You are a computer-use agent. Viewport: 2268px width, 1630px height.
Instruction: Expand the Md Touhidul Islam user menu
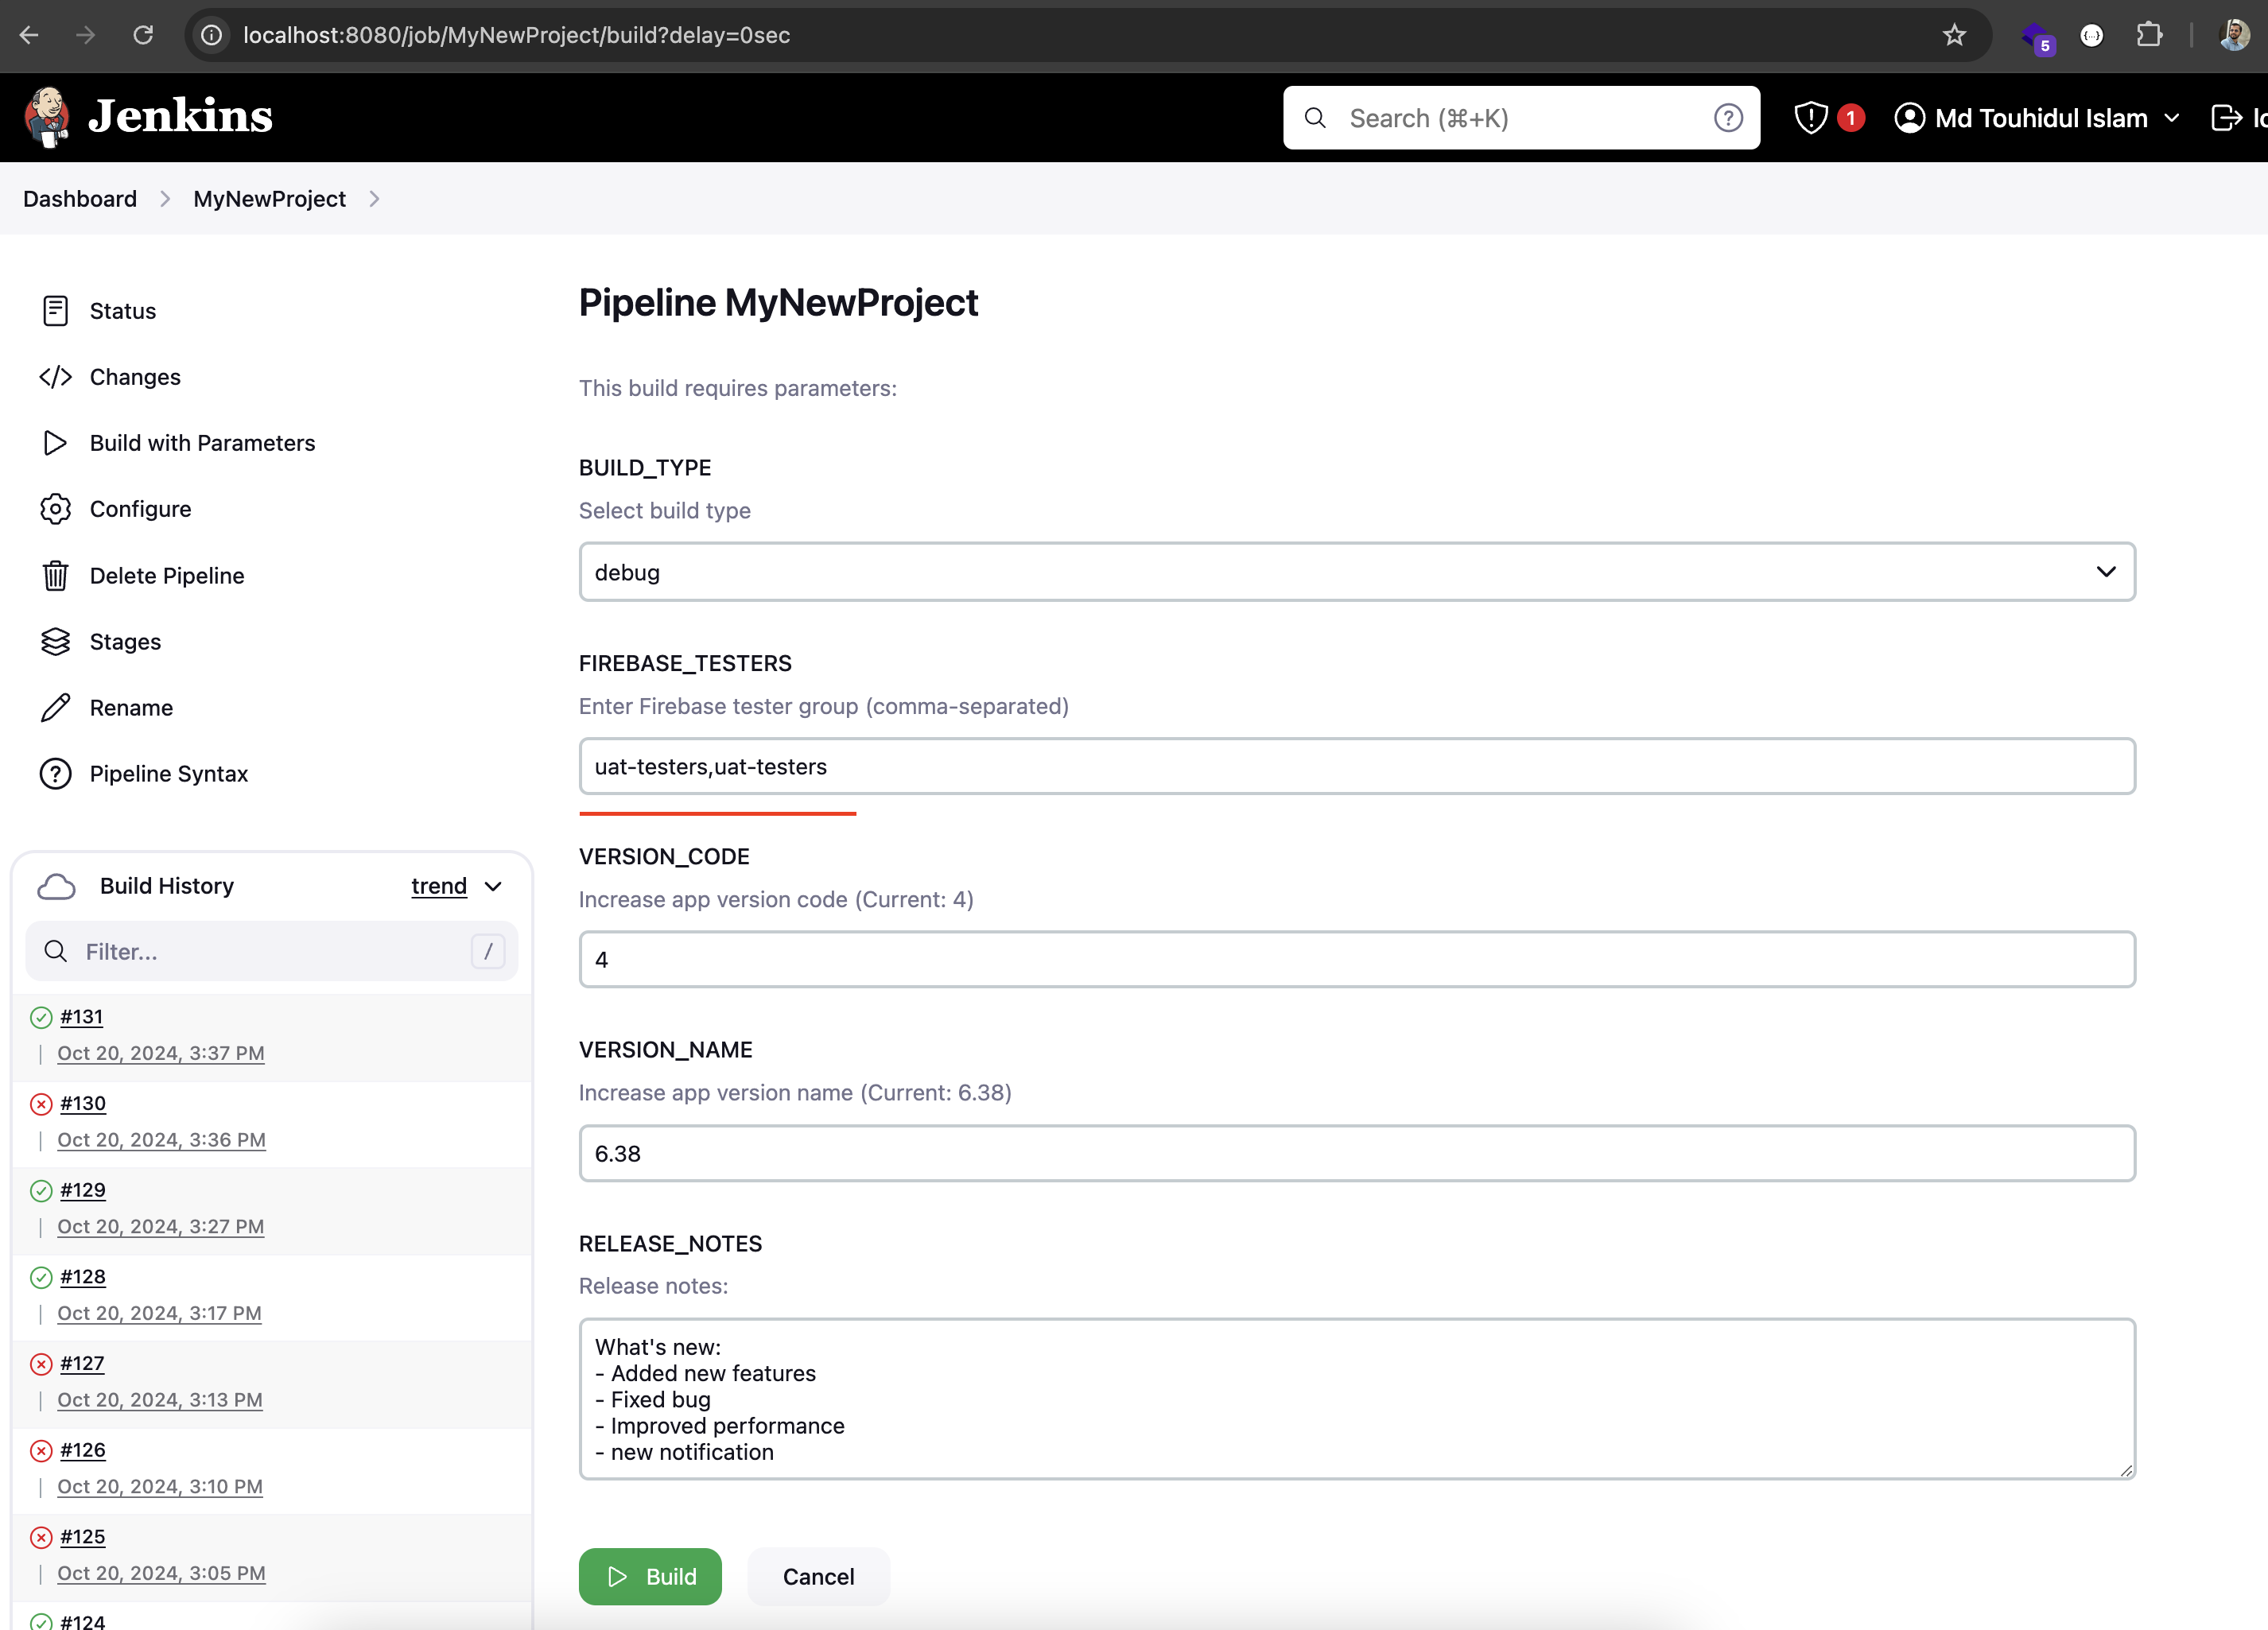coord(2172,118)
